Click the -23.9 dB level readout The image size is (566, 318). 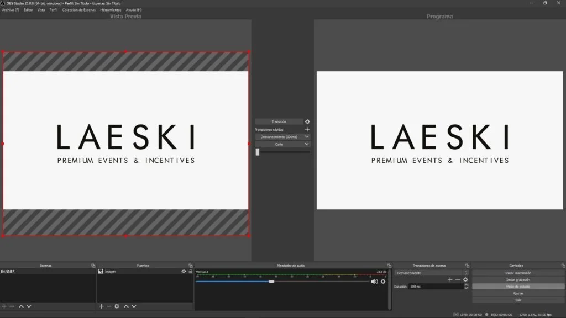coord(381,272)
